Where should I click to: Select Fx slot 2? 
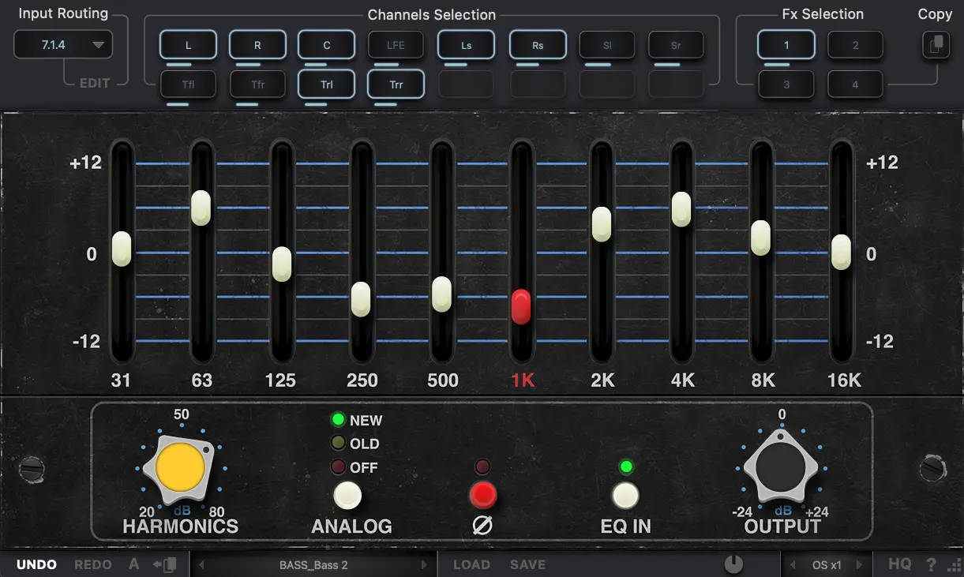click(x=855, y=45)
